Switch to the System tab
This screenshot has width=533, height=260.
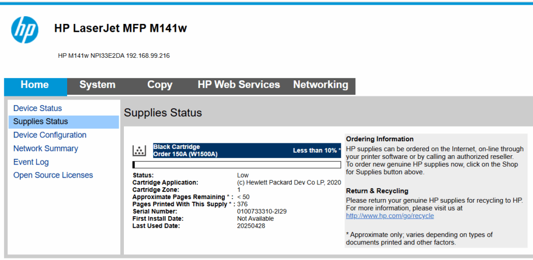(97, 85)
